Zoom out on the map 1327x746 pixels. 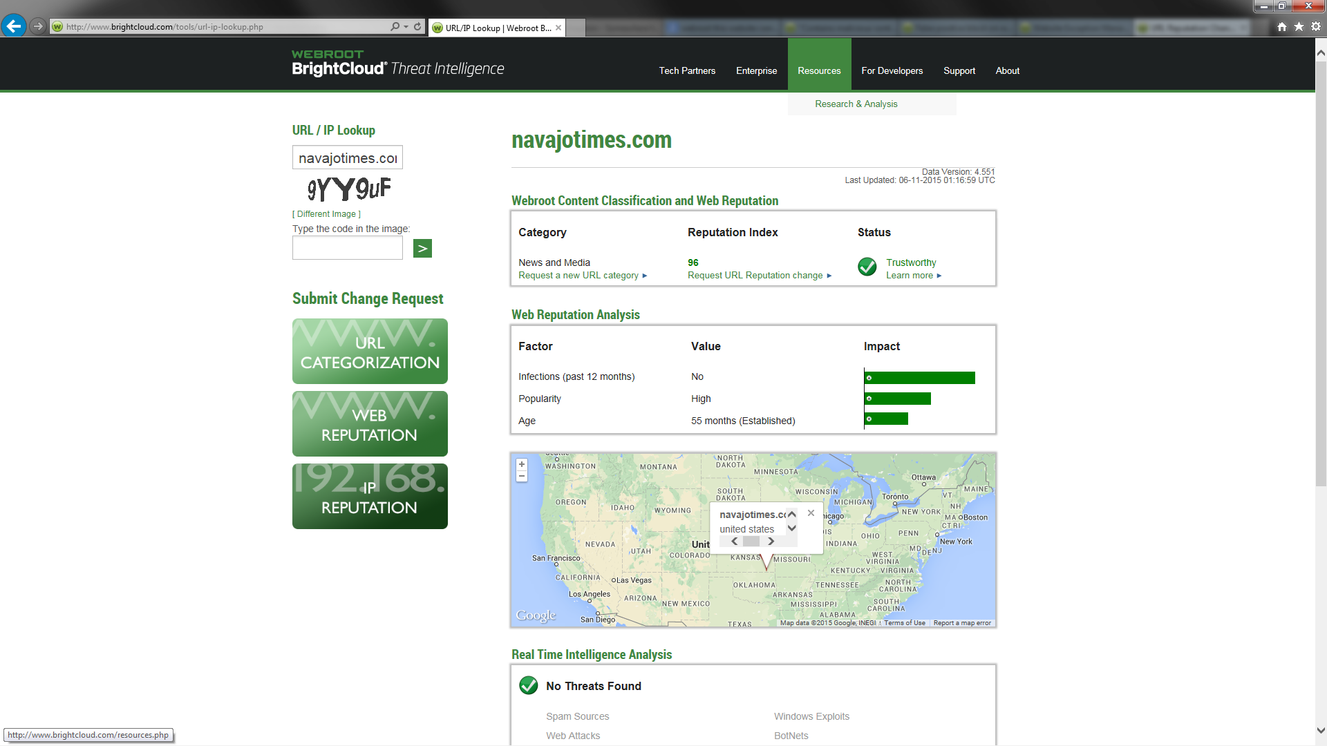tap(522, 476)
